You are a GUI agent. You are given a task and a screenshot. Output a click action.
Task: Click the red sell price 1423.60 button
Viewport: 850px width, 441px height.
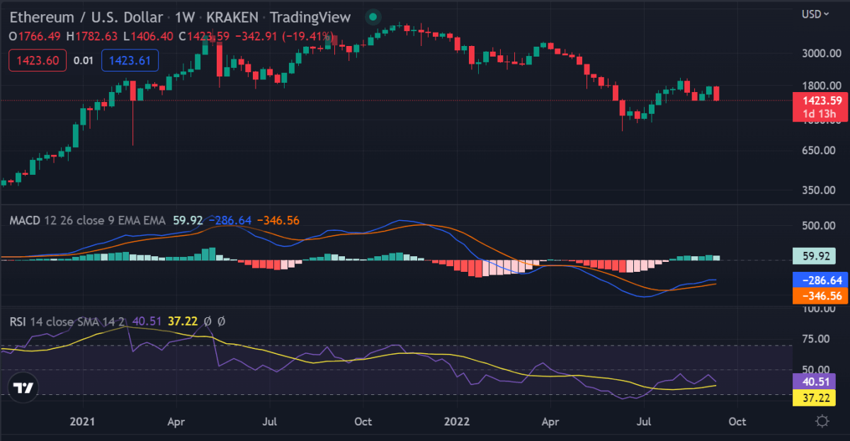point(38,60)
